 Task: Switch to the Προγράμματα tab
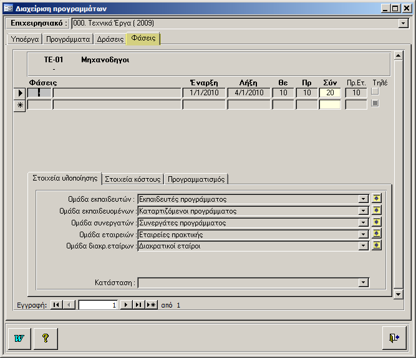tap(68, 39)
